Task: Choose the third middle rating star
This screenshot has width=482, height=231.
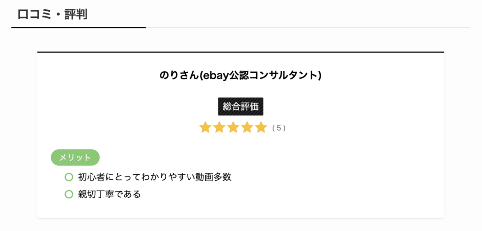Action: 233,127
